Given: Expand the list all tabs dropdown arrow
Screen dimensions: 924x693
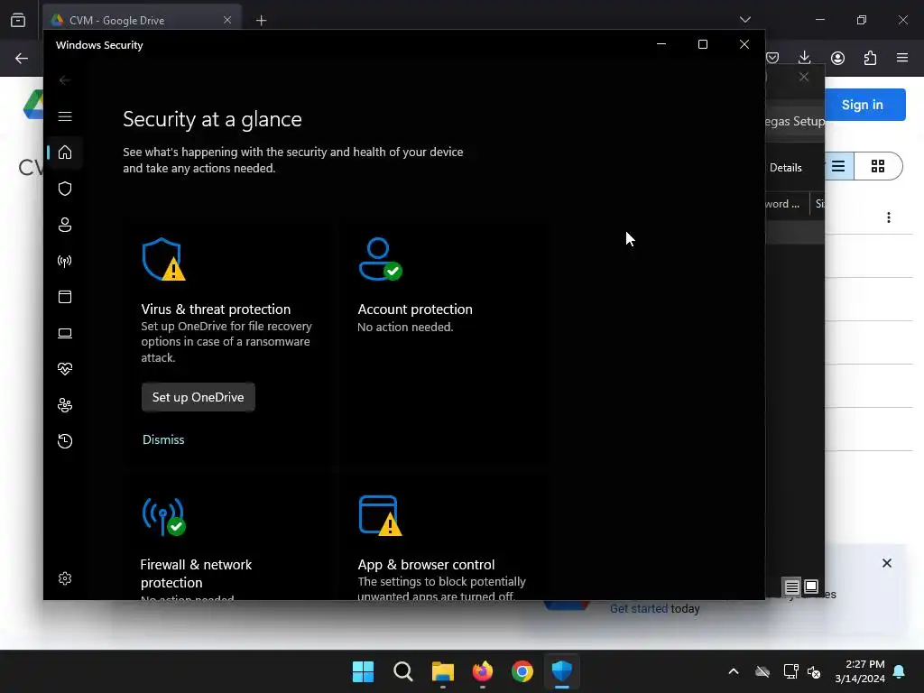Looking at the screenshot, I should pyautogui.click(x=744, y=20).
